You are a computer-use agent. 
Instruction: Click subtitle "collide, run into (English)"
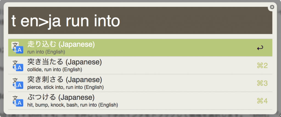coord(55,69)
